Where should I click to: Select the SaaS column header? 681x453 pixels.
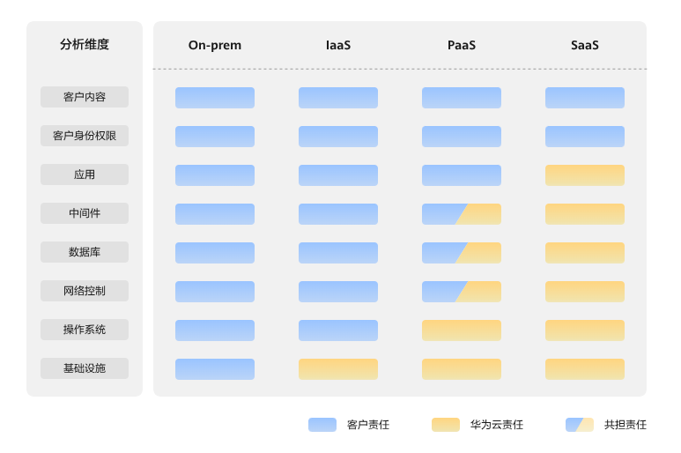pyautogui.click(x=584, y=45)
